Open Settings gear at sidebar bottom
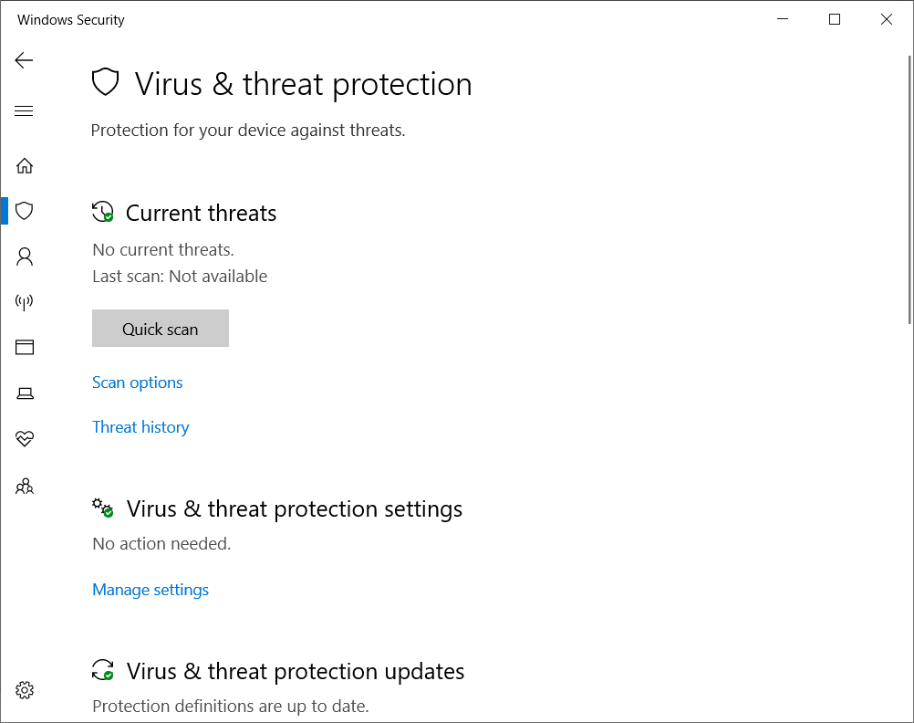914x723 pixels. [25, 690]
